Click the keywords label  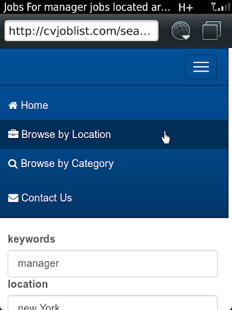tap(31, 239)
